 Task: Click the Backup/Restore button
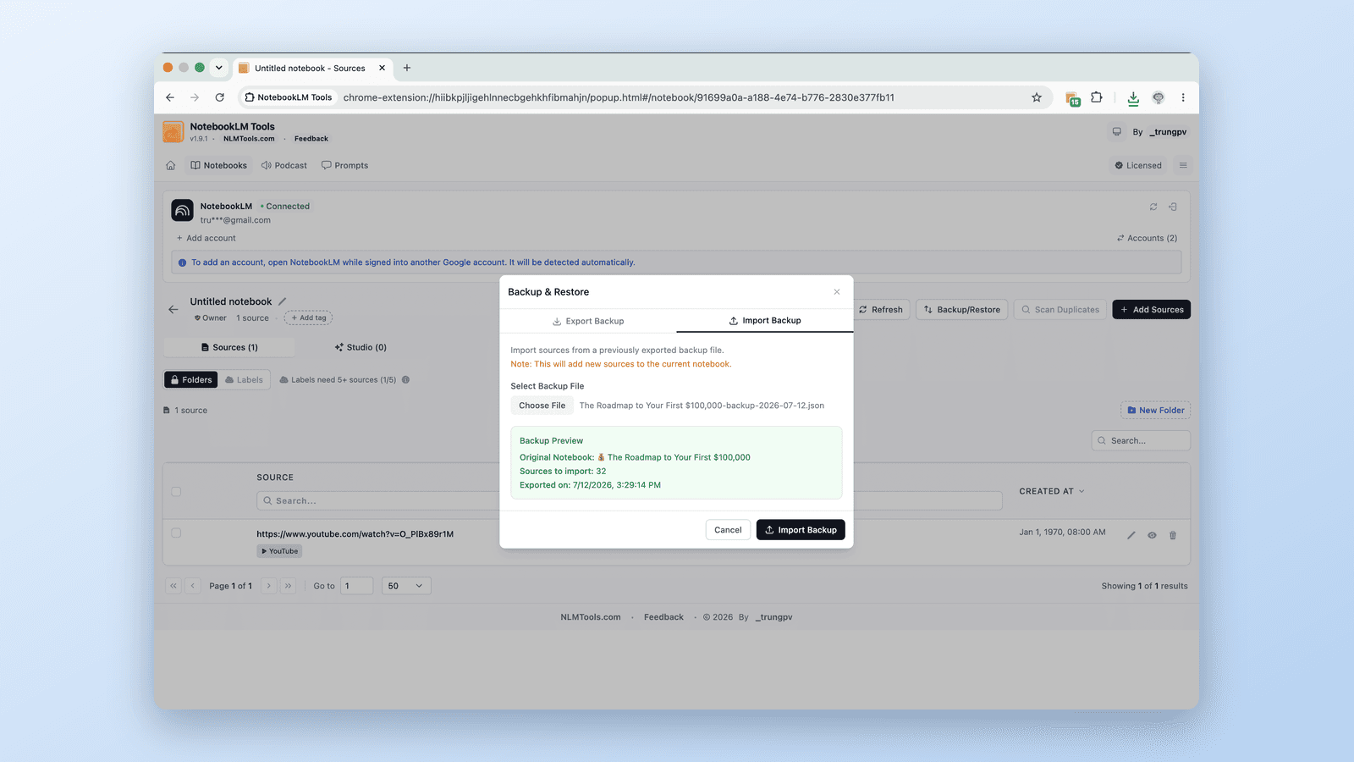962,310
